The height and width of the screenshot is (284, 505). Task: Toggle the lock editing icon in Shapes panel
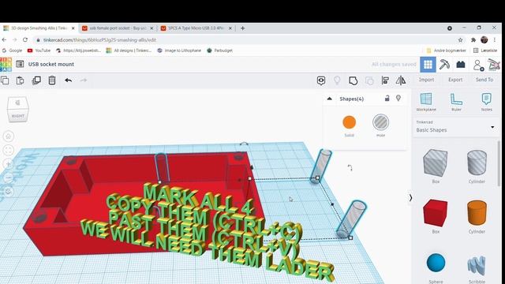point(387,98)
